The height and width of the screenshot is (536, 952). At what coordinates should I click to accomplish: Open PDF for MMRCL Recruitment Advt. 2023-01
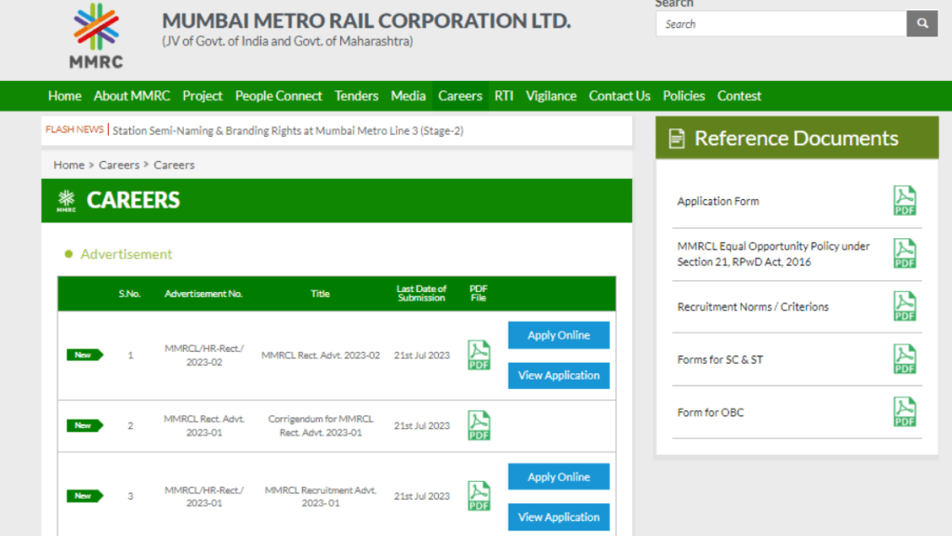[479, 496]
